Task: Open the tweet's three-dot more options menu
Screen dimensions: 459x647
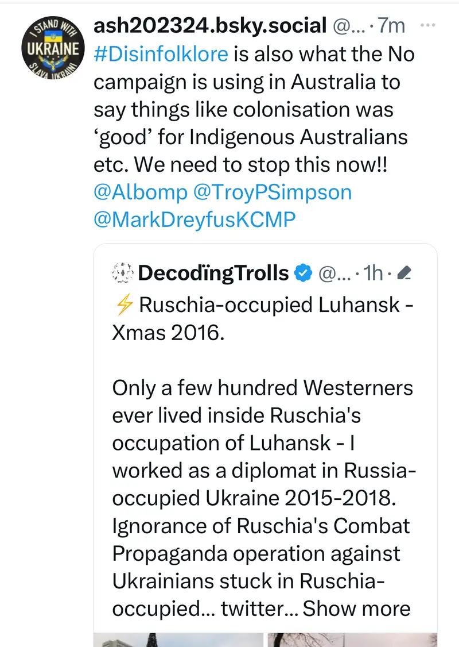Action: point(428,26)
